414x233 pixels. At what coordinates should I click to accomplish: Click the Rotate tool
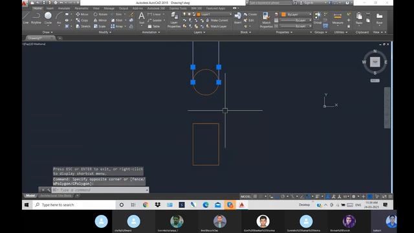click(100, 14)
